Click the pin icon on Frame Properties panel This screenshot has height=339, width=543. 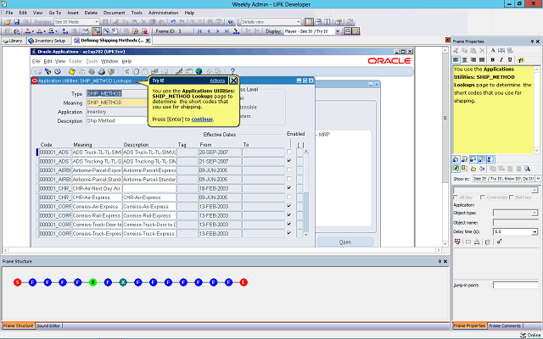[x=532, y=42]
